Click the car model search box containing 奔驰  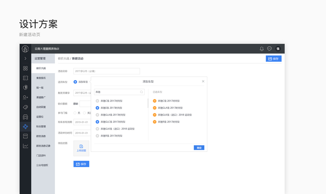(119, 92)
